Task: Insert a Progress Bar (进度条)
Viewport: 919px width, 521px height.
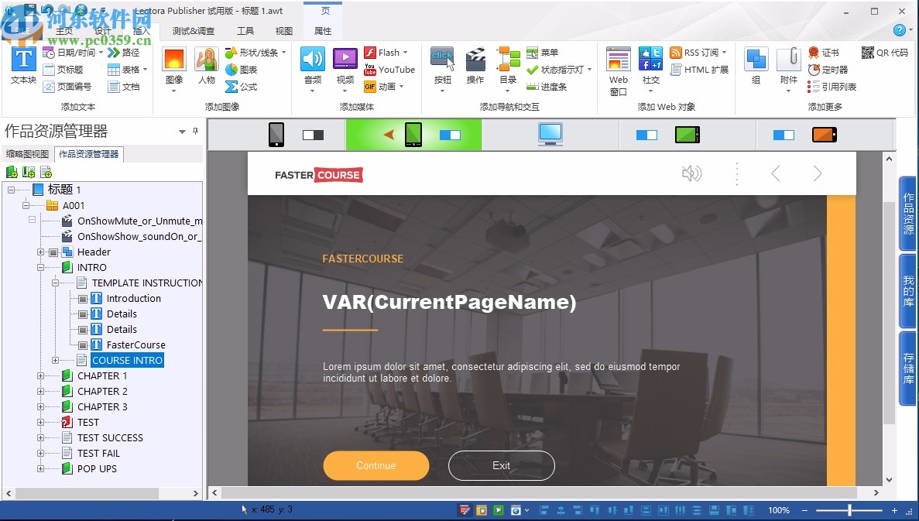Action: coord(547,87)
